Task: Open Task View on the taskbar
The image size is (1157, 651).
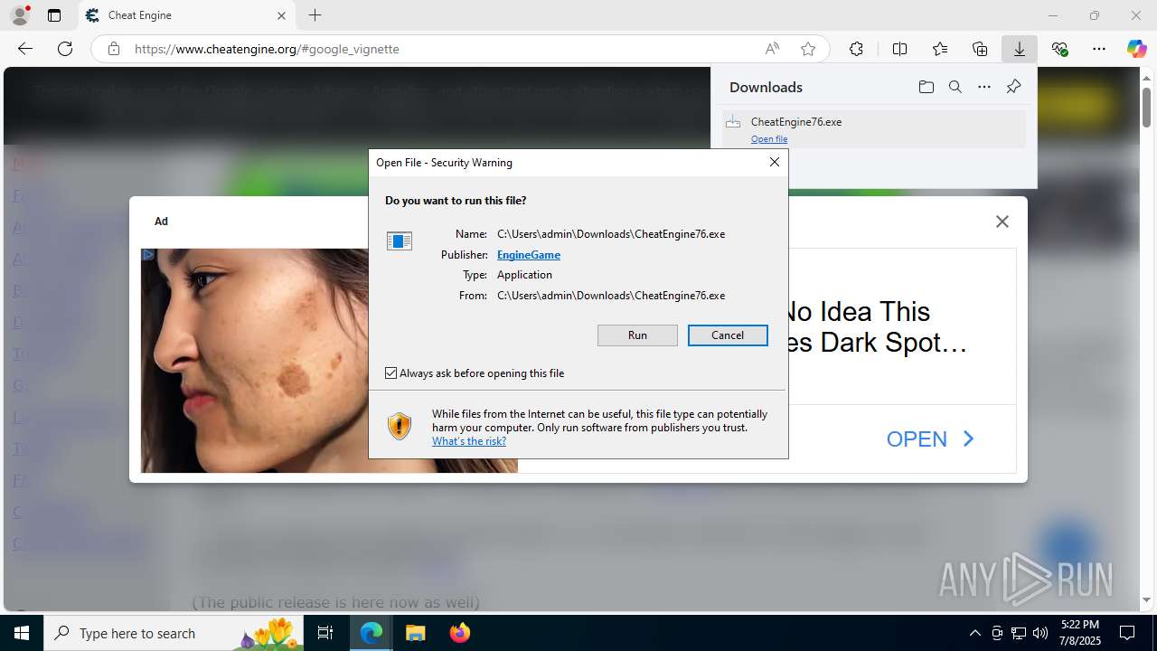Action: click(326, 633)
